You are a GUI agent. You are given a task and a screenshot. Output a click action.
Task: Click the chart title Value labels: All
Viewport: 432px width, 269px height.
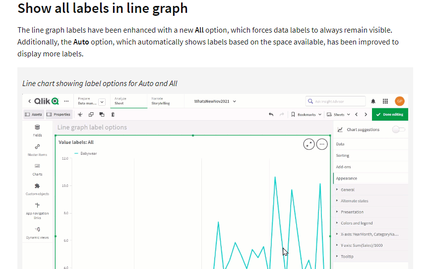point(76,142)
